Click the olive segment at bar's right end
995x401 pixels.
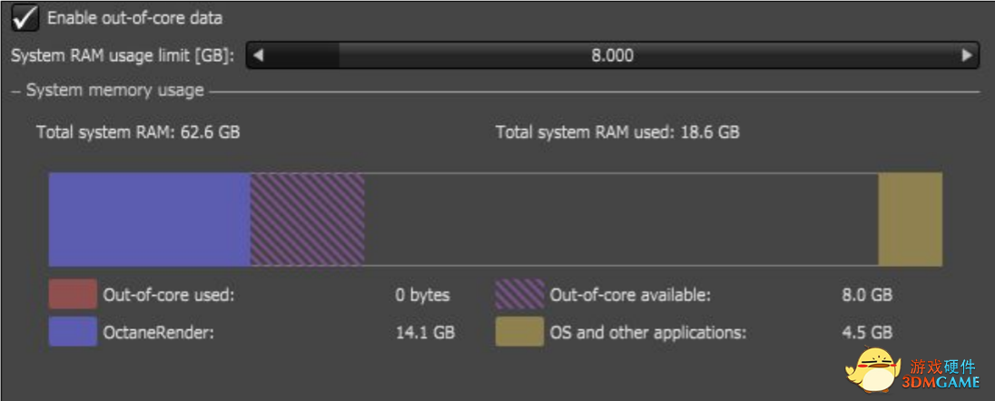(911, 219)
